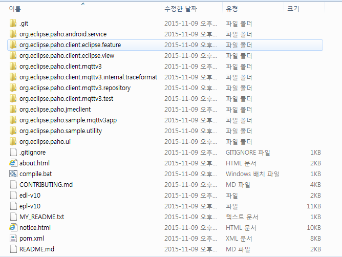Click the org.eclipse.paho.client.eclipse.feature folder icon

point(13,45)
